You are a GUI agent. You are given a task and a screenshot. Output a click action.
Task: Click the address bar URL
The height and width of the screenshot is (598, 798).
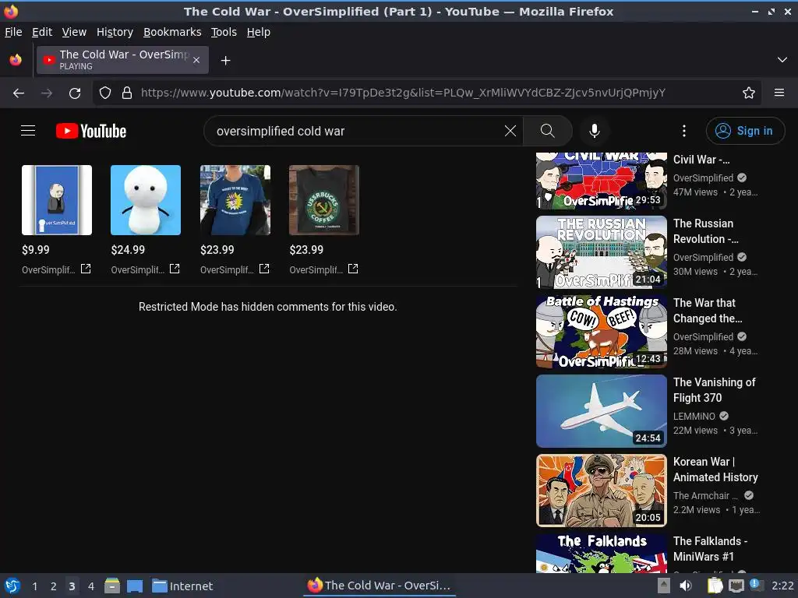403,93
